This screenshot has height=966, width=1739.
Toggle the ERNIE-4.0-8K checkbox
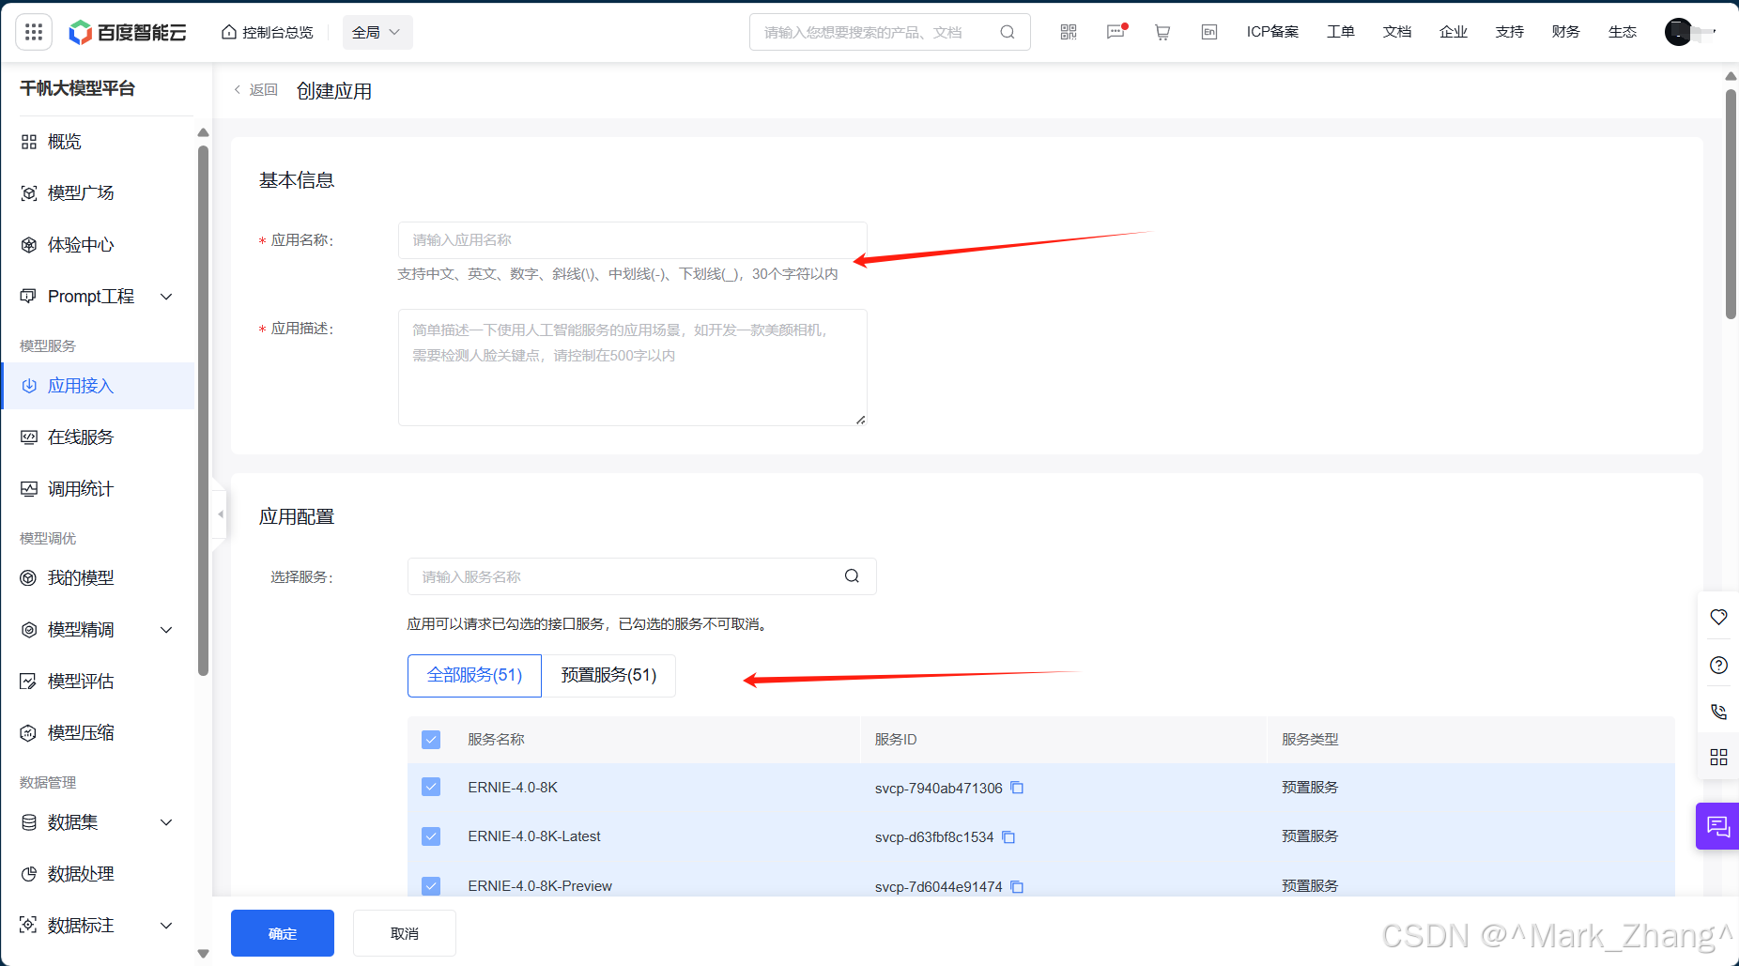(431, 787)
